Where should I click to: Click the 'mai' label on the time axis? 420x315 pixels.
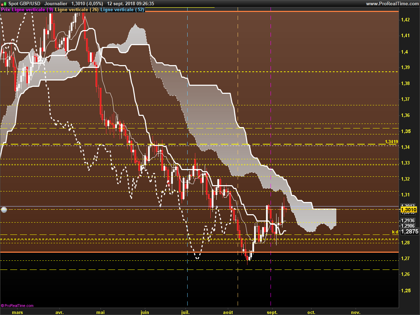(x=100, y=312)
